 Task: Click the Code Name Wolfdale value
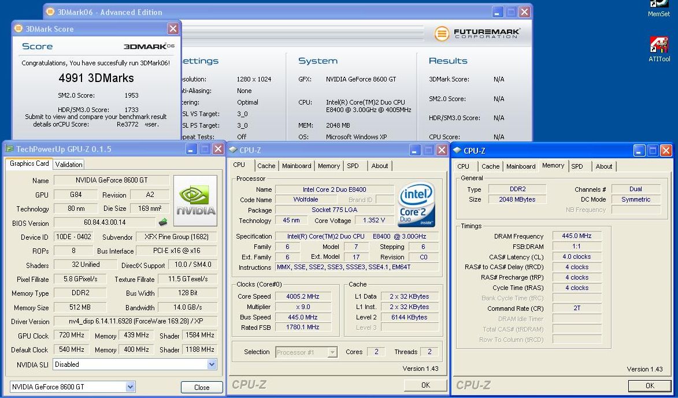(x=306, y=200)
